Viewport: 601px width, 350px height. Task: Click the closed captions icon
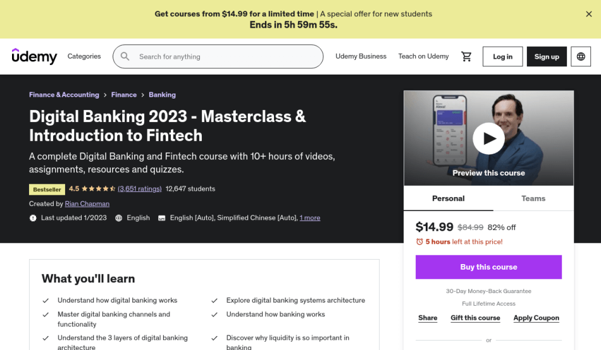coord(162,218)
